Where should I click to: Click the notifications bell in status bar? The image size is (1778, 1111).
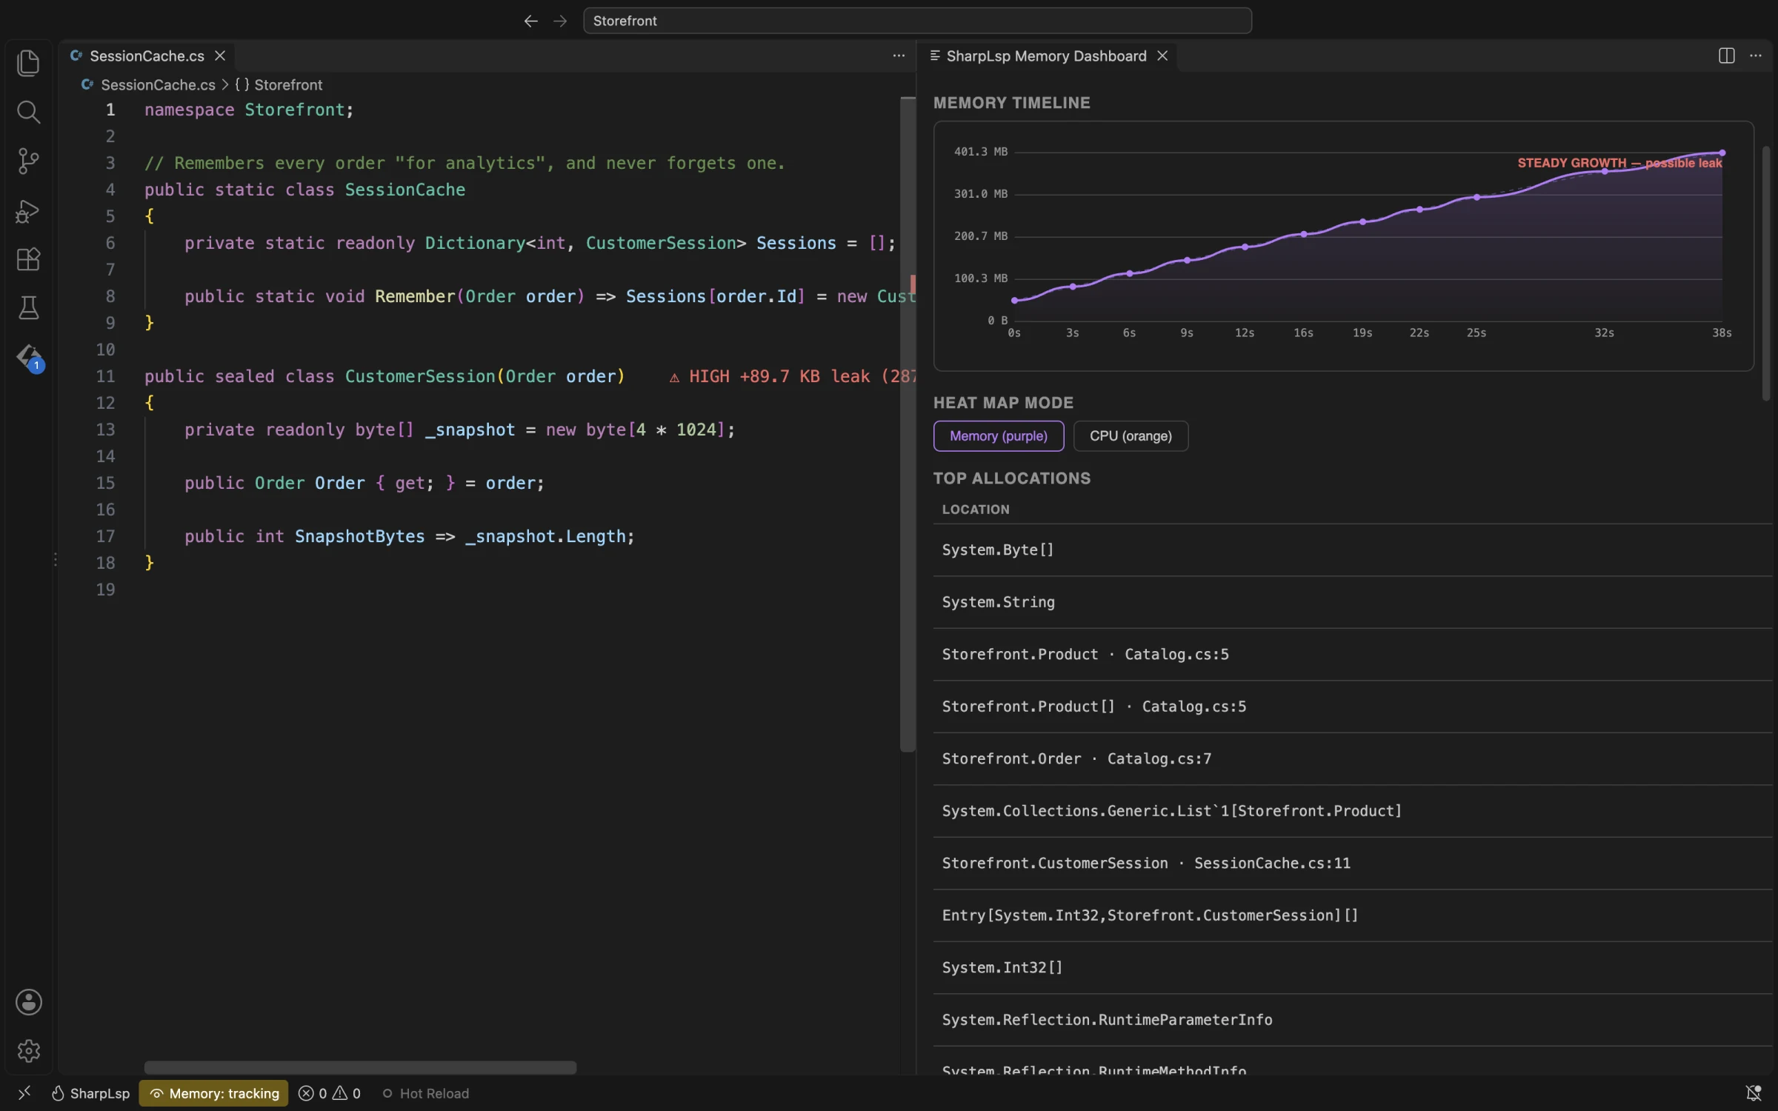tap(1753, 1093)
